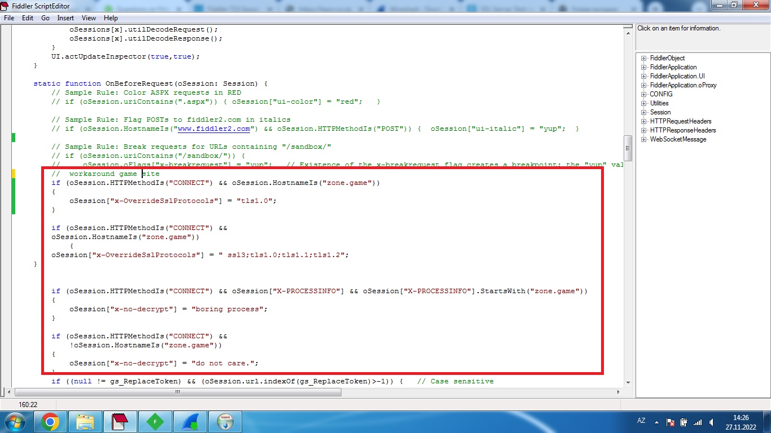Open Google Chrome from the taskbar
Viewport: 771px width, 433px height.
50,422
